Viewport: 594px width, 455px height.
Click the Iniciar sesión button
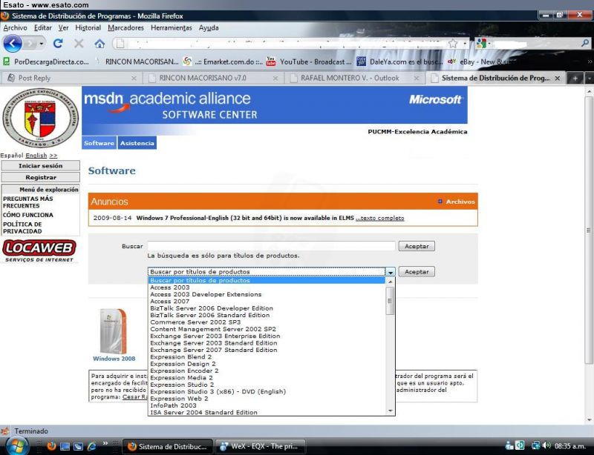point(41,166)
